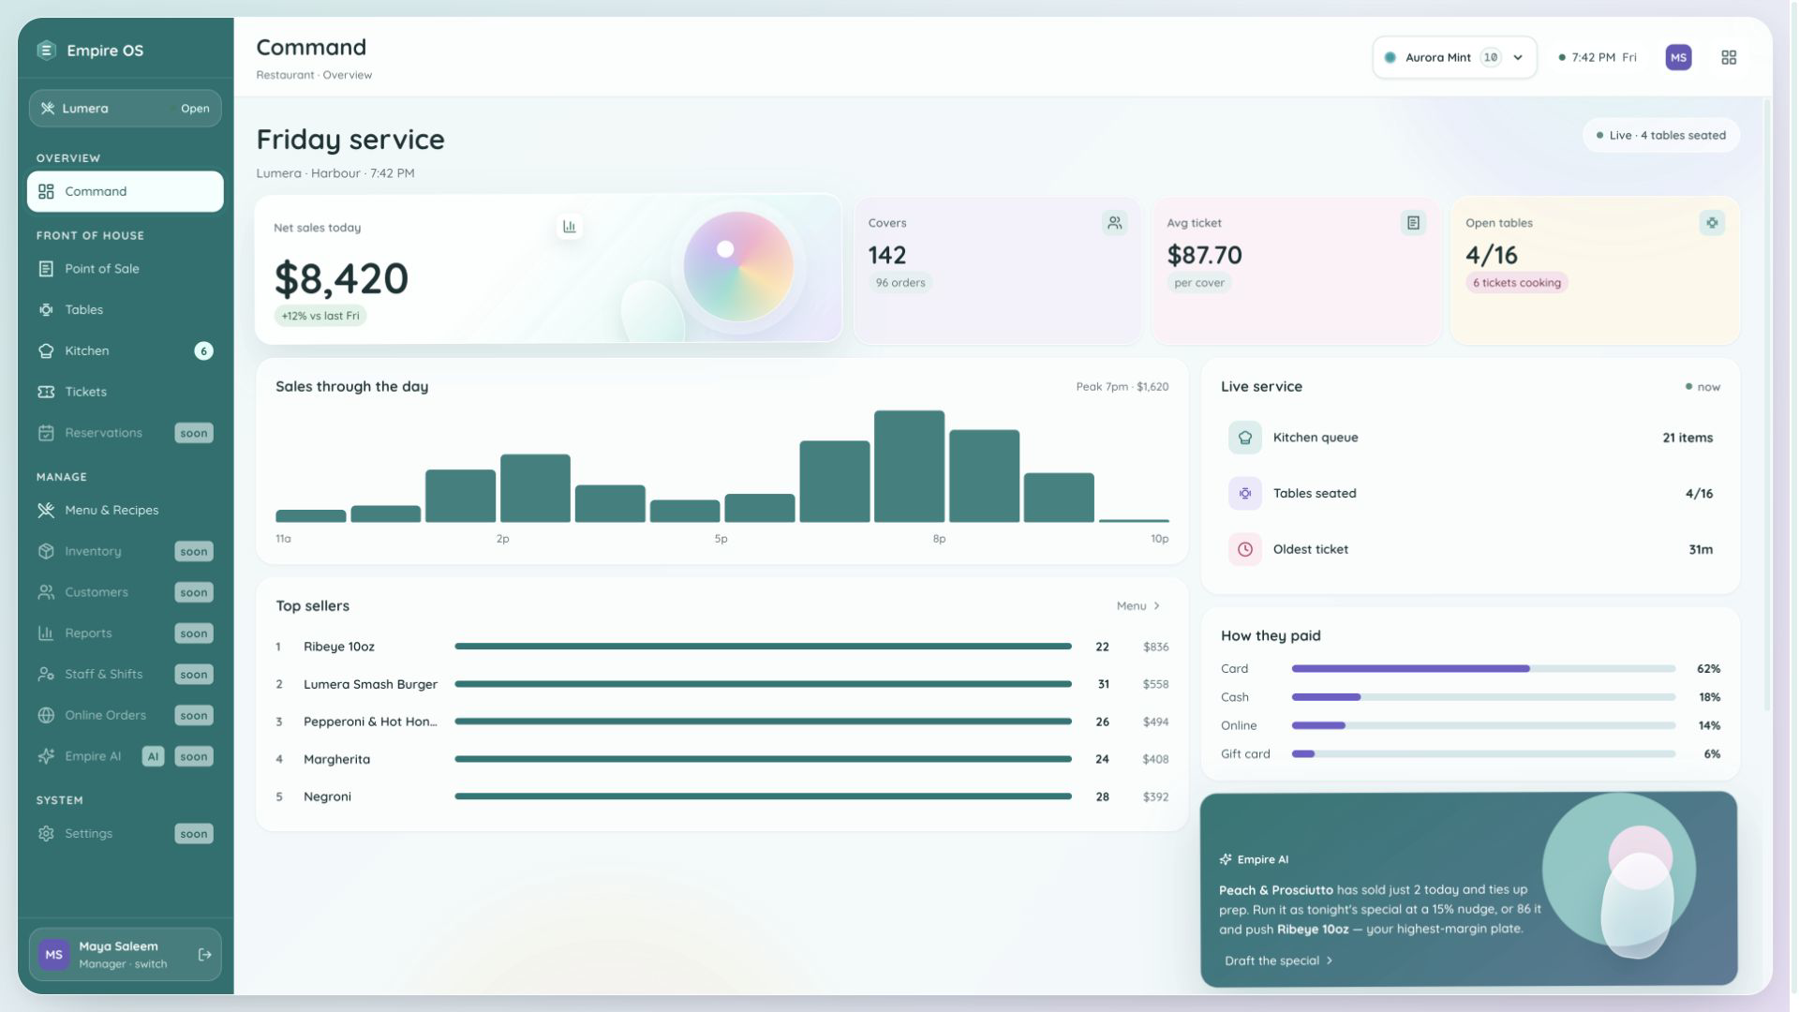Screen dimensions: 1799x1012
Task: Click the Lumera Smash Burger row
Action: coord(721,684)
